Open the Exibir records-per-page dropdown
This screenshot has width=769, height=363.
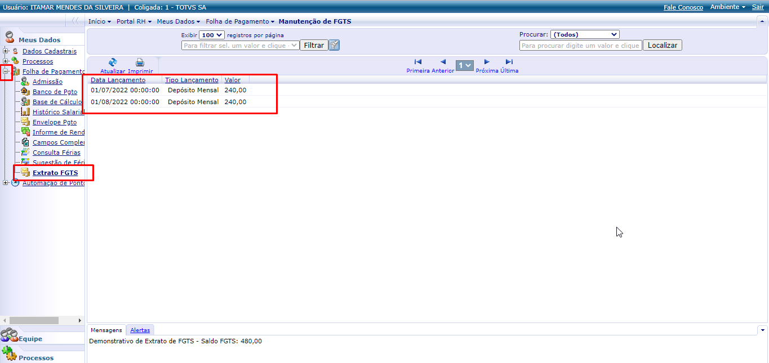coord(211,34)
